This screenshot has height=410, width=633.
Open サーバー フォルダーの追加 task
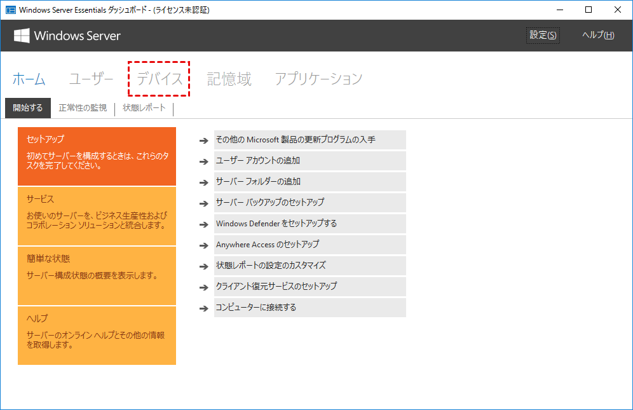pyautogui.click(x=310, y=182)
